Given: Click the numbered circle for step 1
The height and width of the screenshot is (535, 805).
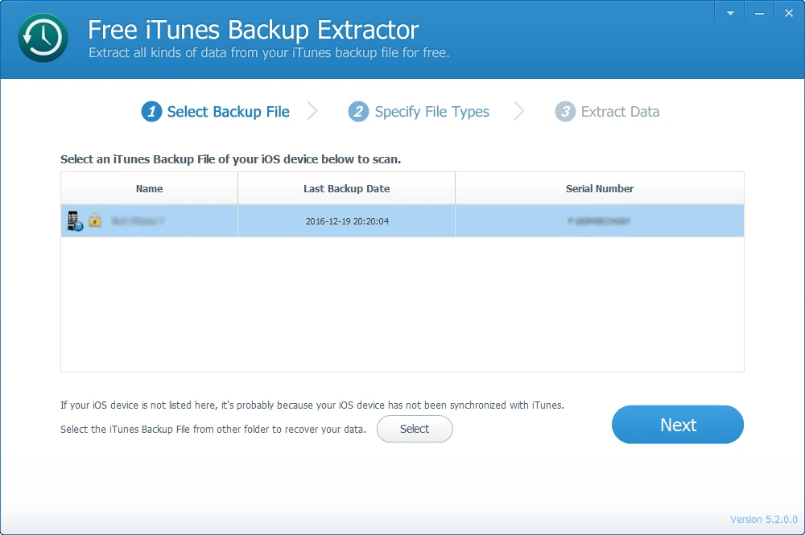Looking at the screenshot, I should [x=151, y=112].
